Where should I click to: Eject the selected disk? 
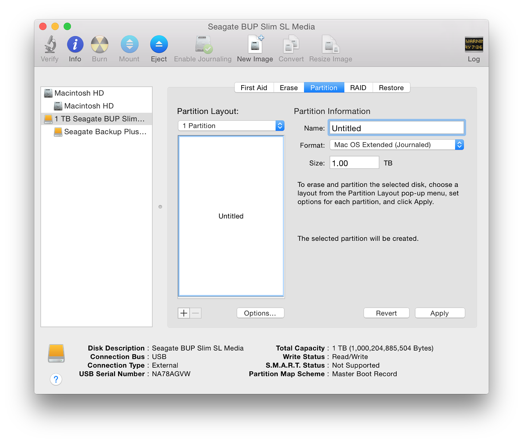click(x=159, y=44)
